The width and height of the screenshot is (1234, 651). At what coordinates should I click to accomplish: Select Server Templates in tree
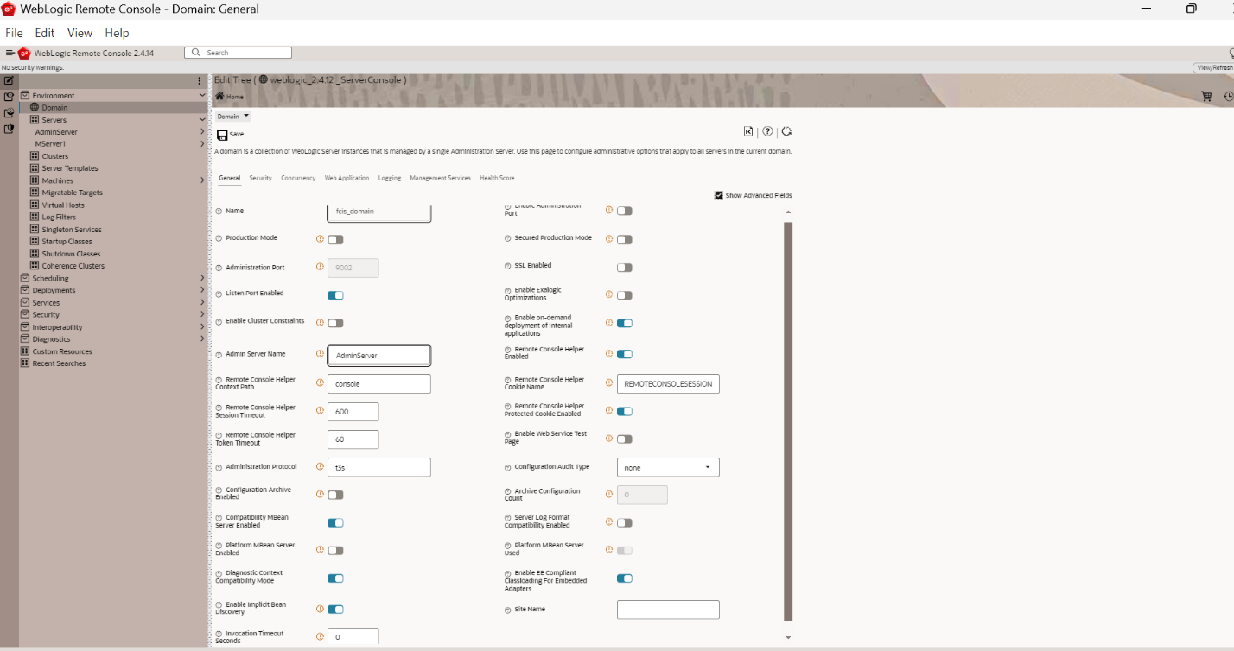pos(70,168)
